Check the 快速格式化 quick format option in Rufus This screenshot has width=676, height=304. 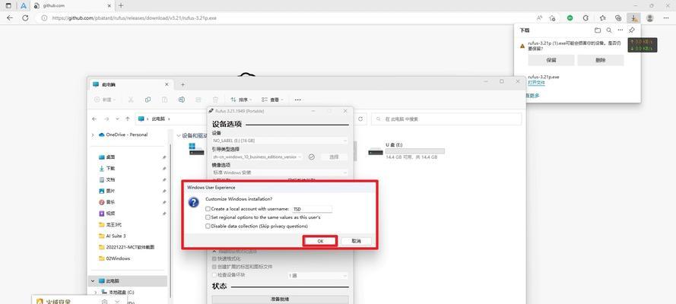pyautogui.click(x=214, y=259)
